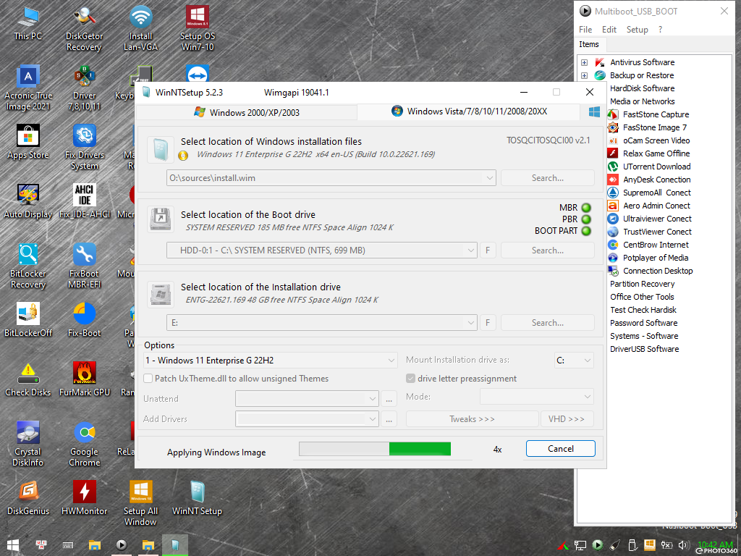The height and width of the screenshot is (556, 741).
Task: Open Auto Display desktop icon
Action: [x=28, y=201]
